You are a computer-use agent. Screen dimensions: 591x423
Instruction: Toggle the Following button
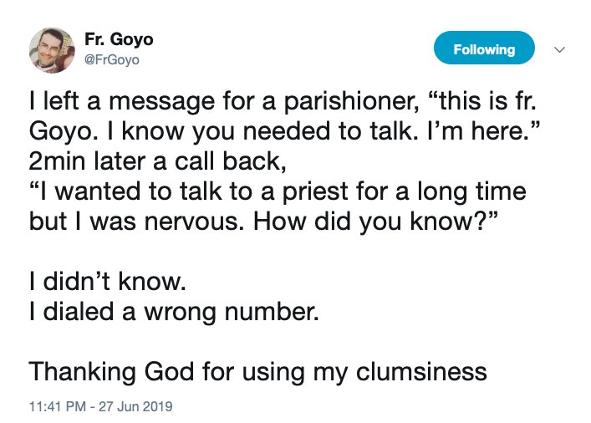[x=484, y=49]
